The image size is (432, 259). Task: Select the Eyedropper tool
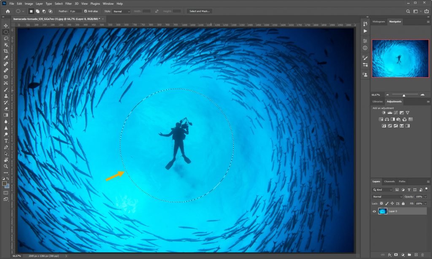click(x=6, y=58)
